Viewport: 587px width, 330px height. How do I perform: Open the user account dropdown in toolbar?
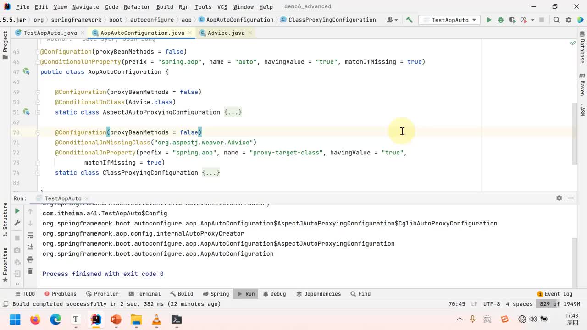392,20
